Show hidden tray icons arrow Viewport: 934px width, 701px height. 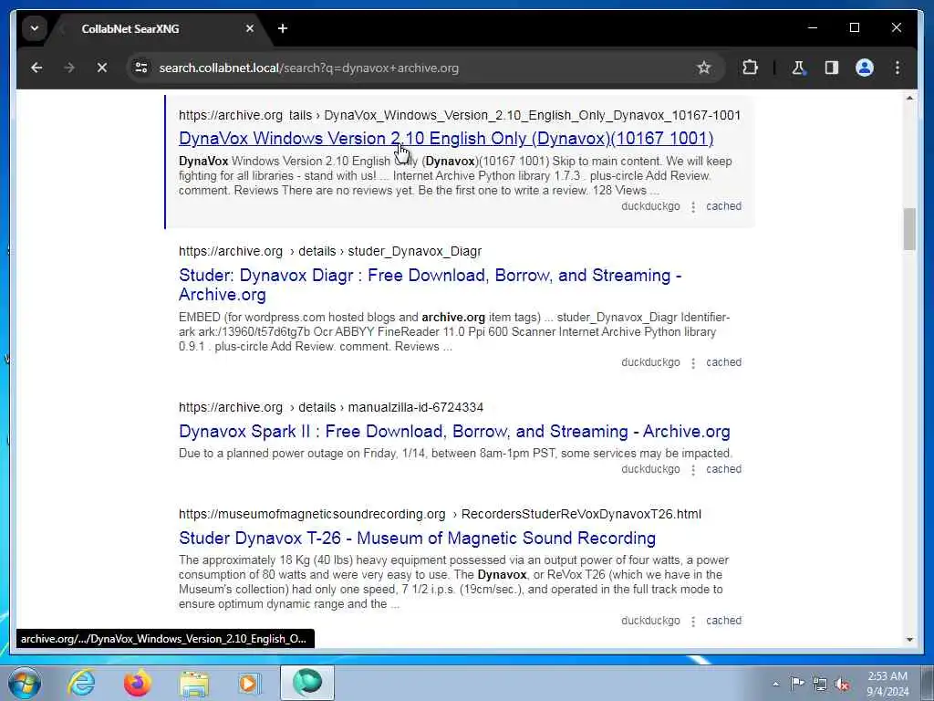[775, 684]
